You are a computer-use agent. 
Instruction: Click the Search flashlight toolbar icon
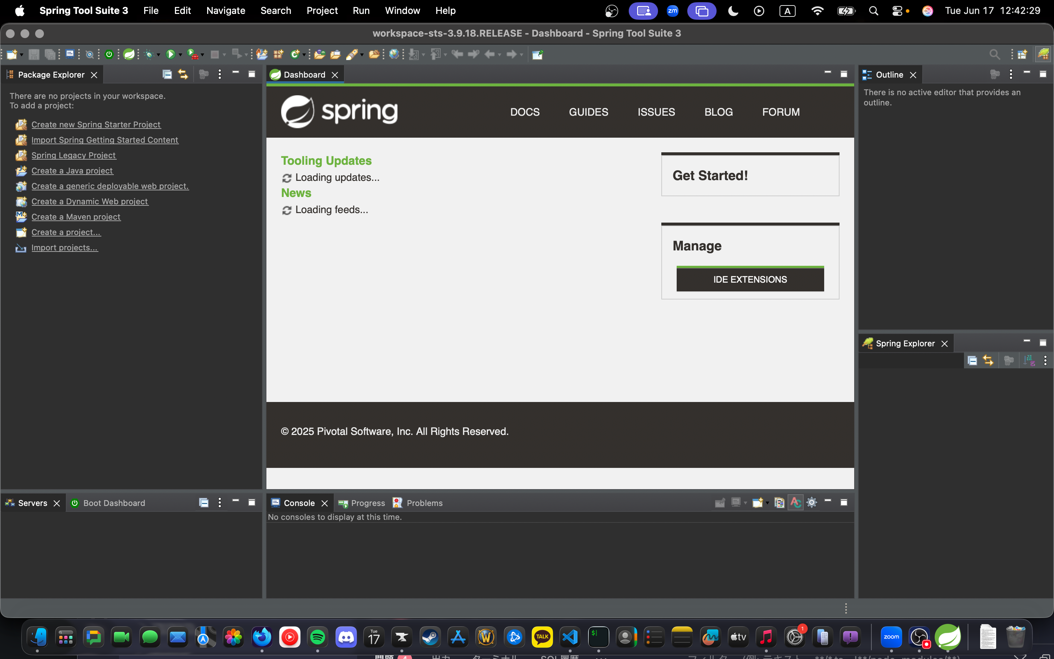tap(352, 55)
